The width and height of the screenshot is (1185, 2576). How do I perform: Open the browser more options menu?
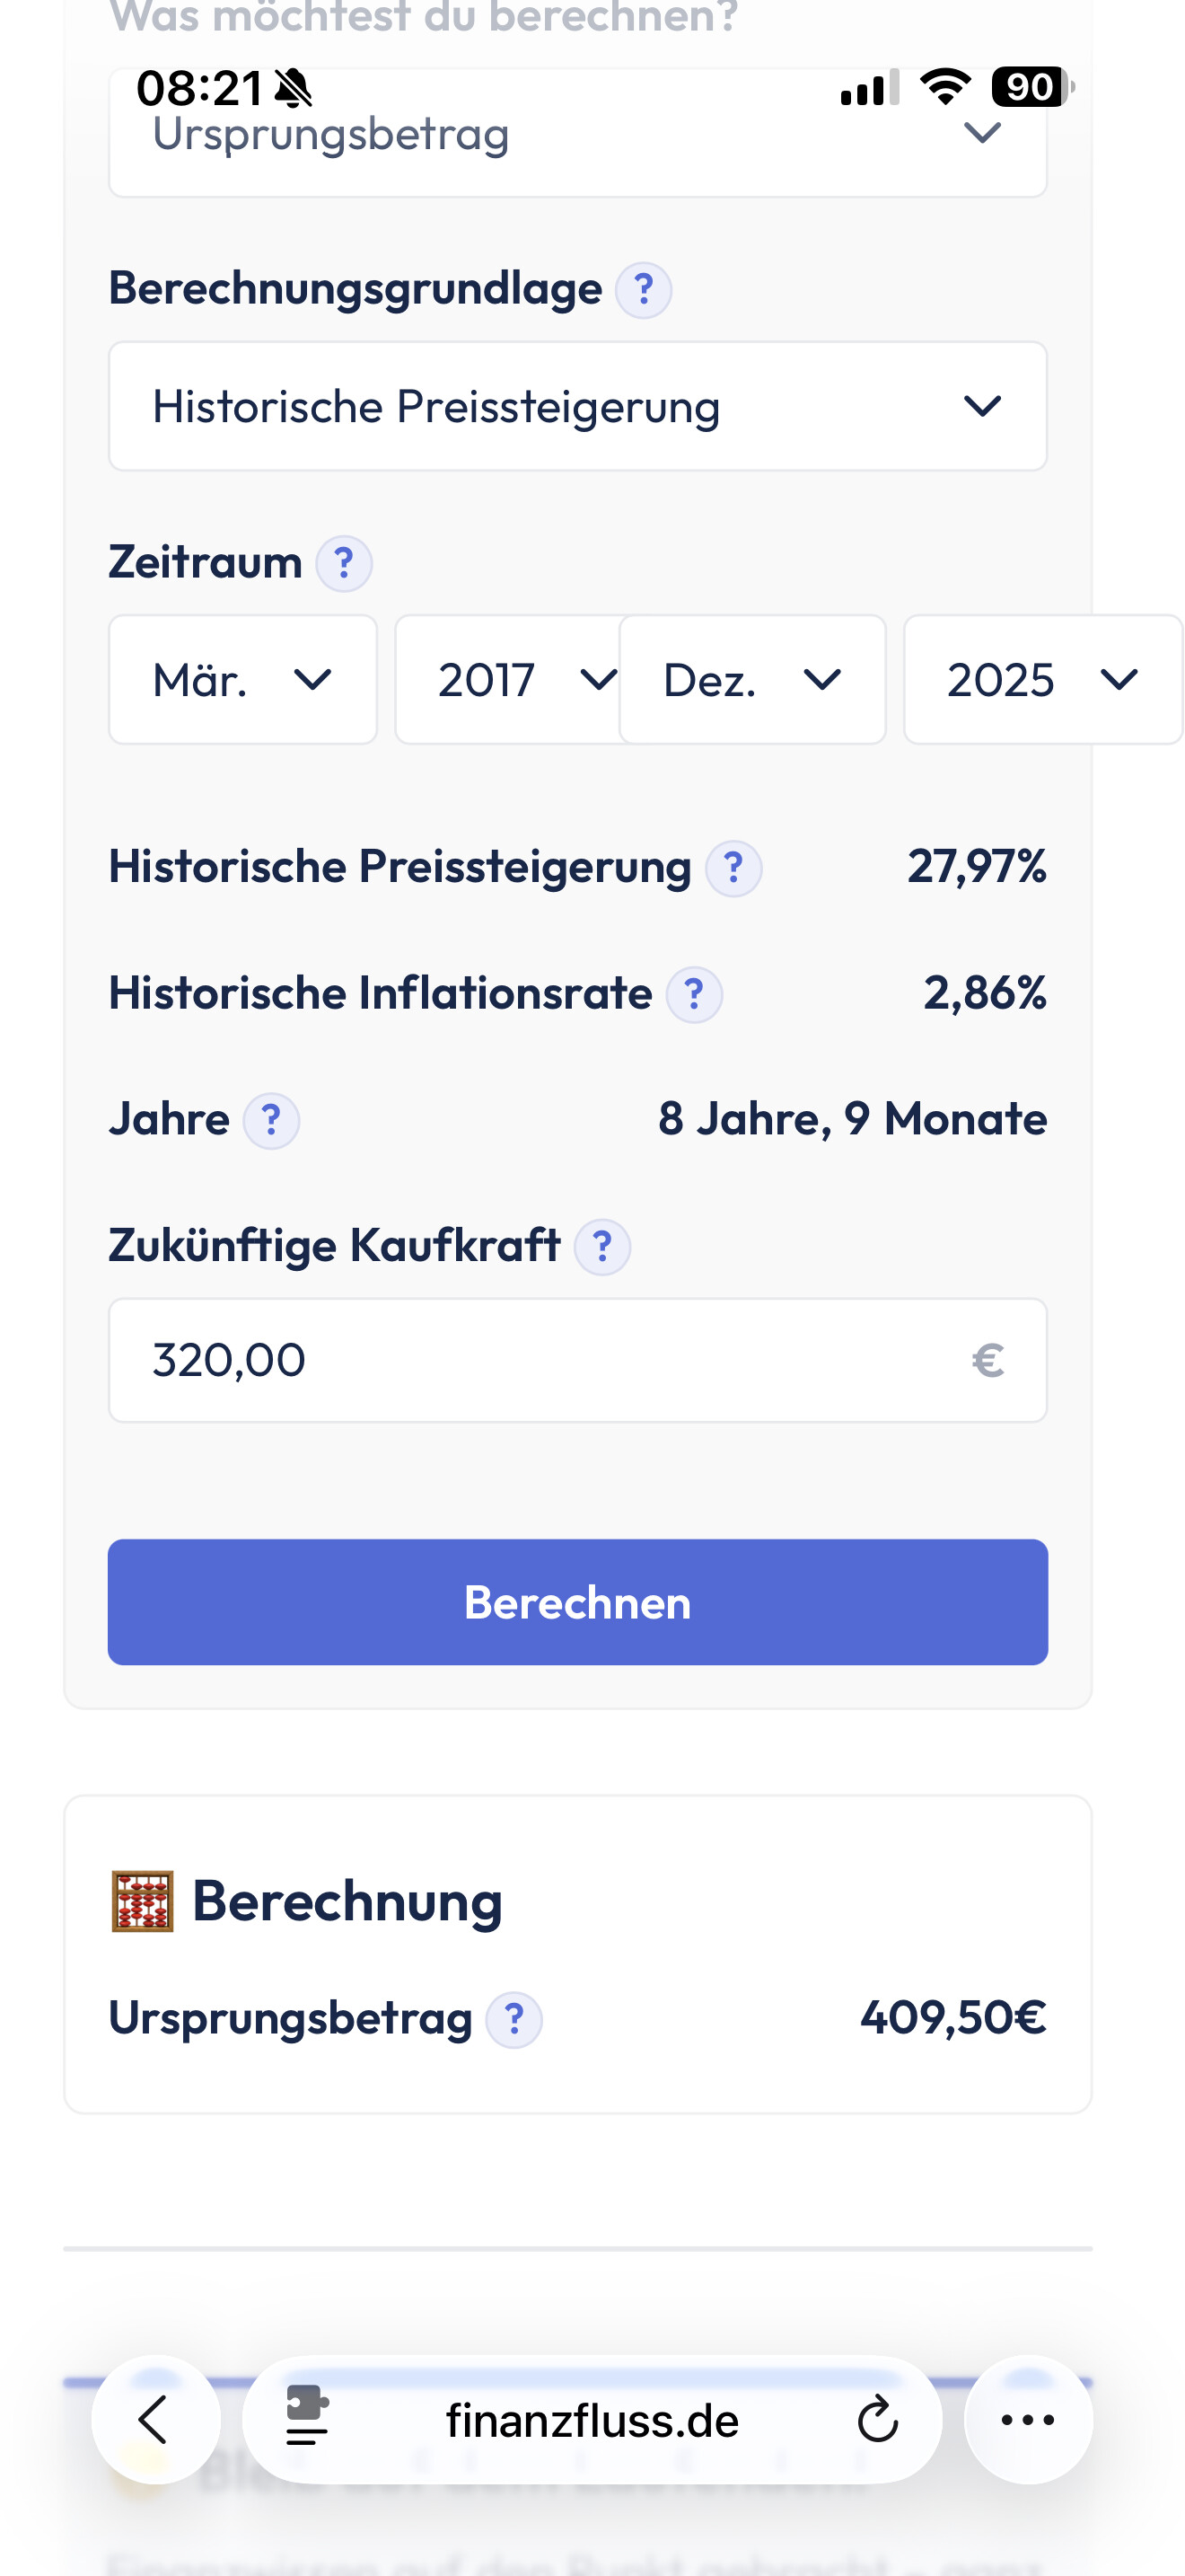coord(1027,2420)
